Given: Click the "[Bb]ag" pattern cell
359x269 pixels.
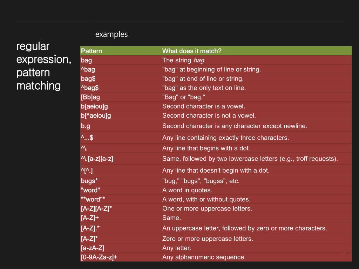Looking at the screenshot, I should pos(90,97).
